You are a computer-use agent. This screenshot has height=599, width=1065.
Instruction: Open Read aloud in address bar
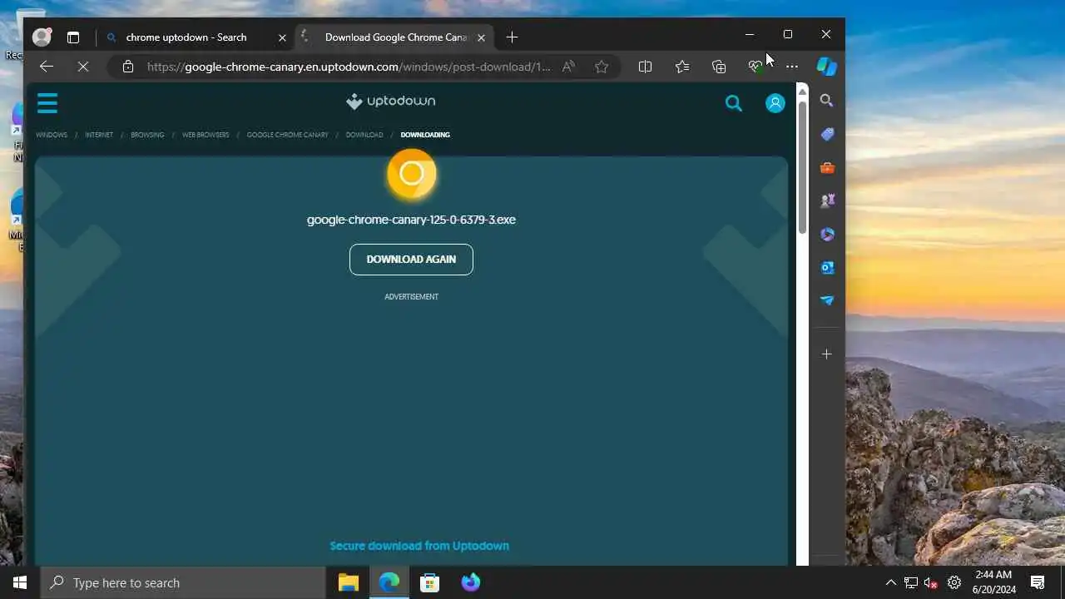[x=568, y=67]
